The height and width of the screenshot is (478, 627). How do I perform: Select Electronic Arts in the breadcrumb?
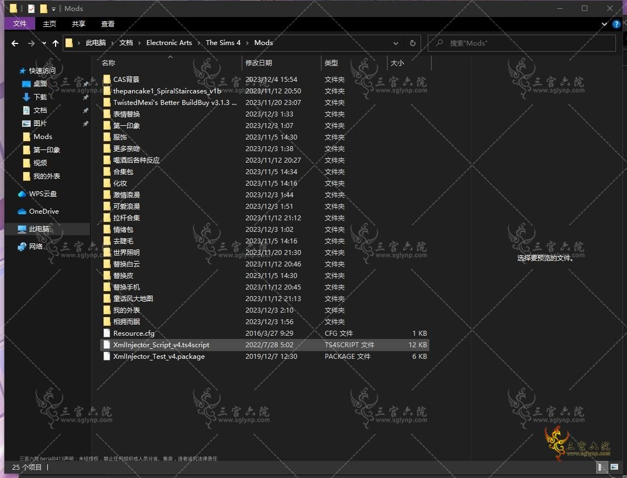pyautogui.click(x=169, y=43)
